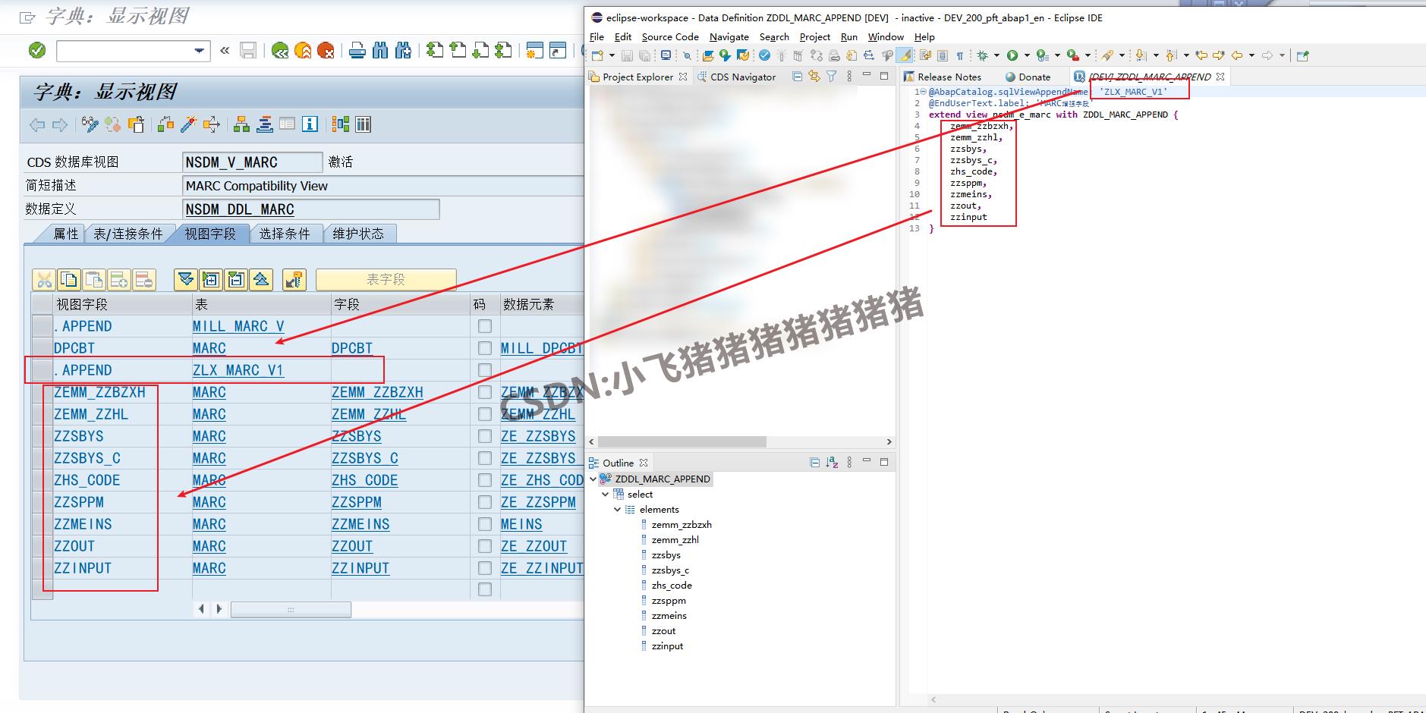This screenshot has height=713, width=1426.
Task: Check the 码 checkbox in the ZZSBYS row
Action: tap(483, 436)
